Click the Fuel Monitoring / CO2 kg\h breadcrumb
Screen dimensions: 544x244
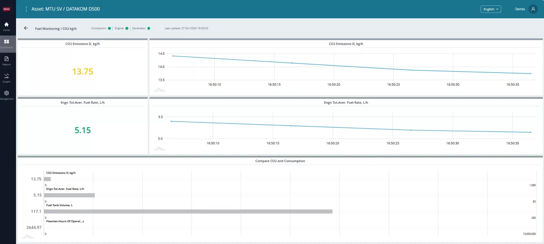point(56,29)
